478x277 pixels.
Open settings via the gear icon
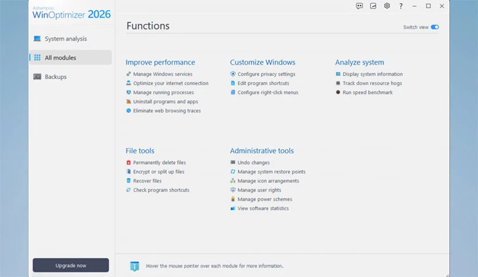click(x=387, y=6)
